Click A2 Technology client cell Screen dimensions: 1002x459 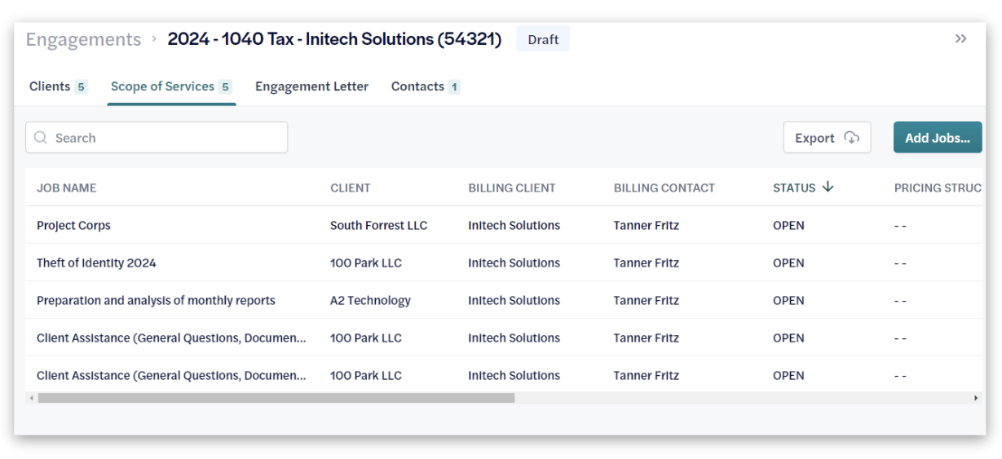pos(370,301)
